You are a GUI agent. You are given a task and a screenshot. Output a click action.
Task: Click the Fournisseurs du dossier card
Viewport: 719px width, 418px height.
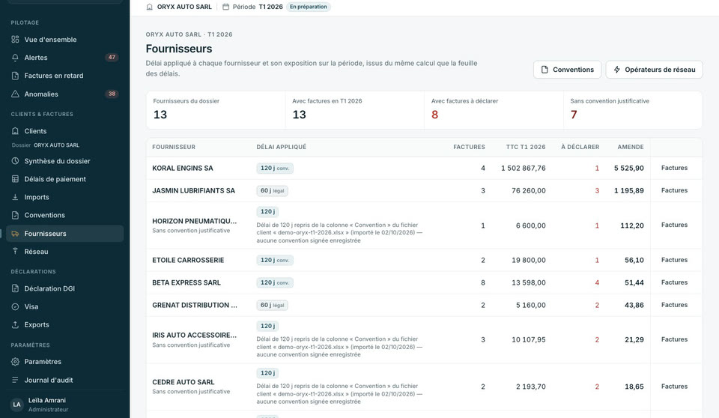tap(216, 110)
